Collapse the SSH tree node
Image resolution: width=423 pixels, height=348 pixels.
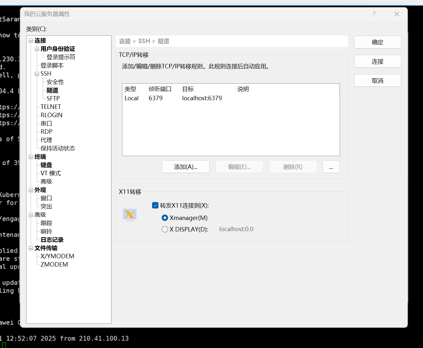point(37,74)
